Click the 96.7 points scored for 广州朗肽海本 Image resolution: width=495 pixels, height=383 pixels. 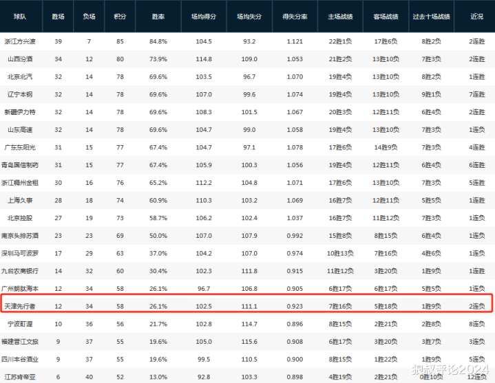point(204,288)
